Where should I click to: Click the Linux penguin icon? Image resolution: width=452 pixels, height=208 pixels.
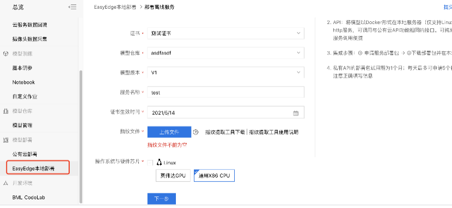[159, 162]
